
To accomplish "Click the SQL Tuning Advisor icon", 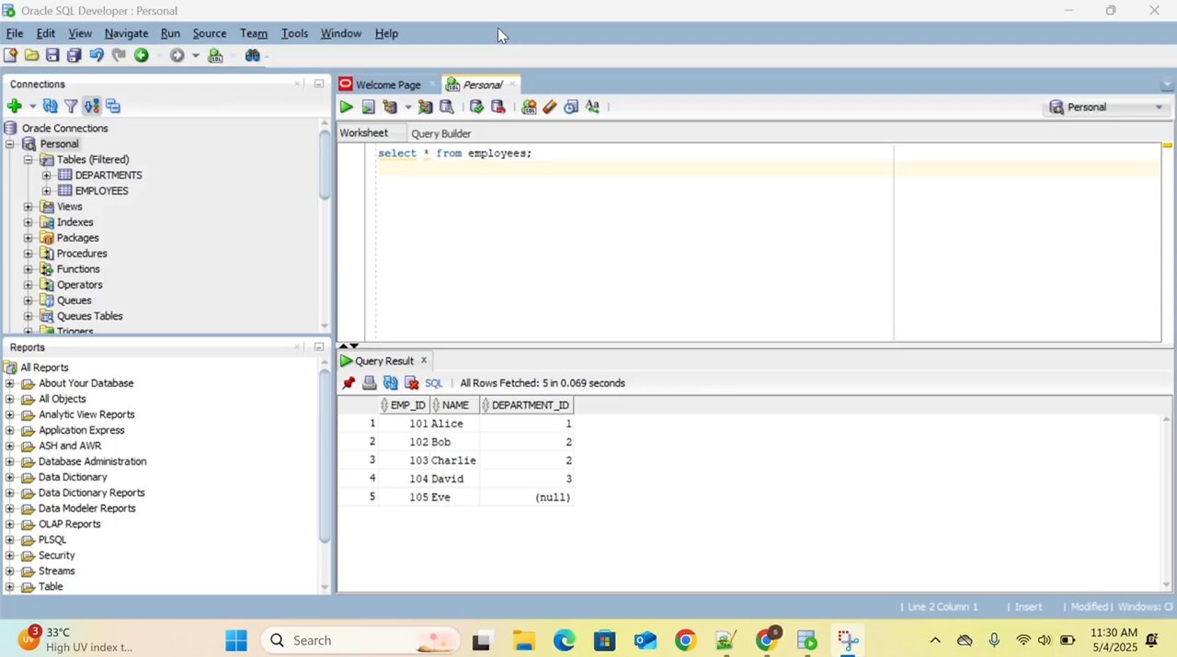I will (x=446, y=107).
